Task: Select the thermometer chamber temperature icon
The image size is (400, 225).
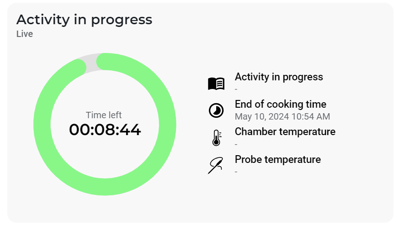Action: tap(216, 137)
